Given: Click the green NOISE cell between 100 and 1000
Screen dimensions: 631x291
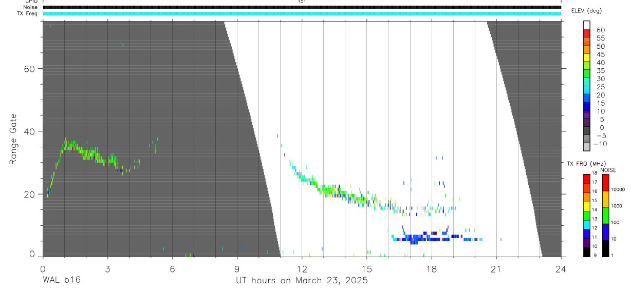Looking at the screenshot, I should point(605,215).
